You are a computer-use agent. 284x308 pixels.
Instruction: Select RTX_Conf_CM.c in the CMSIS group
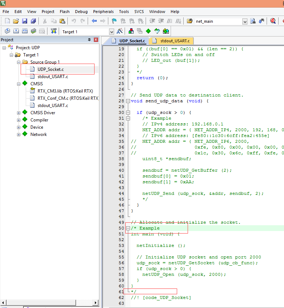pos(68,98)
